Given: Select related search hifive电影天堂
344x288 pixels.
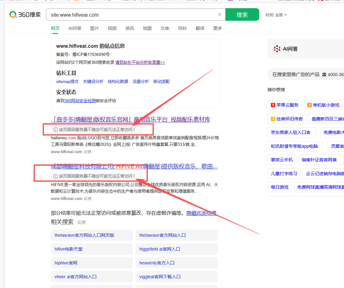Looking at the screenshot, I should pyautogui.click(x=92, y=249).
